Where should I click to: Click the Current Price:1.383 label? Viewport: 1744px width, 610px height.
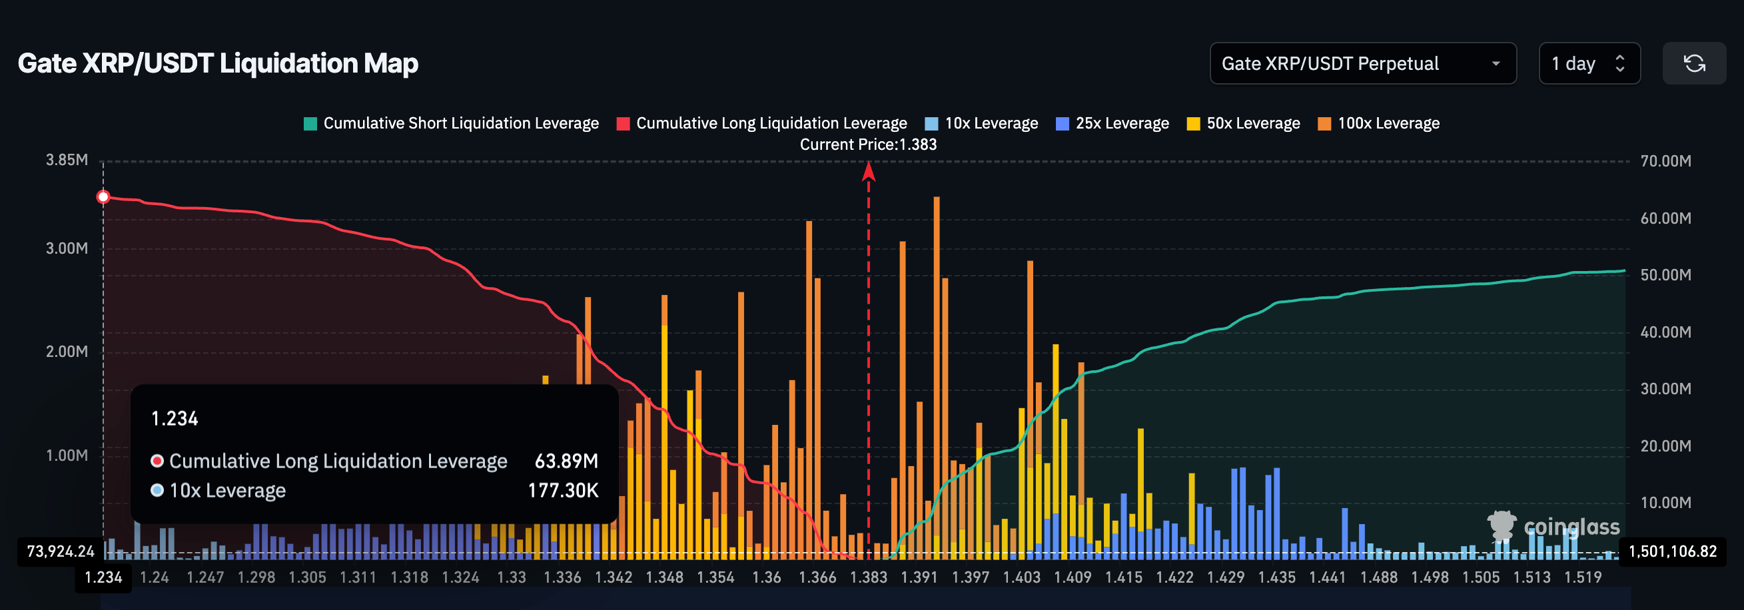tap(869, 145)
